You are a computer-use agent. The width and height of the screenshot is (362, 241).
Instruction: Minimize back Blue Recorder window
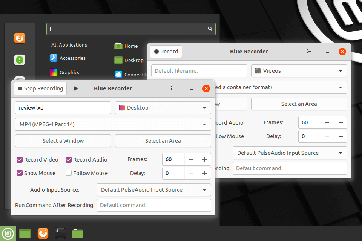pyautogui.click(x=327, y=52)
